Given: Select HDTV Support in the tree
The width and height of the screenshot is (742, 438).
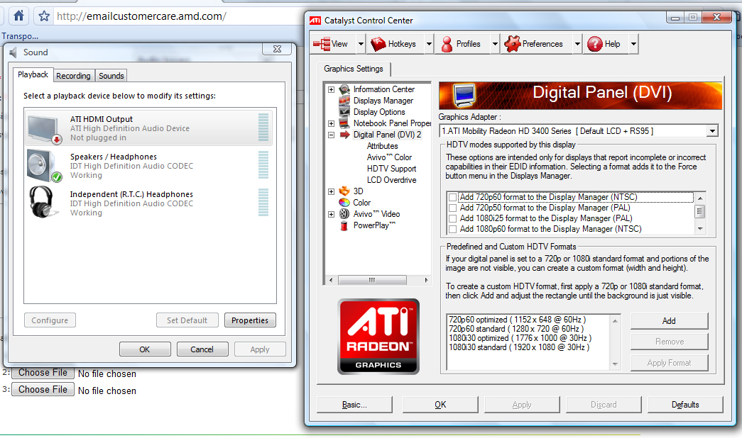Looking at the screenshot, I should click(x=391, y=169).
